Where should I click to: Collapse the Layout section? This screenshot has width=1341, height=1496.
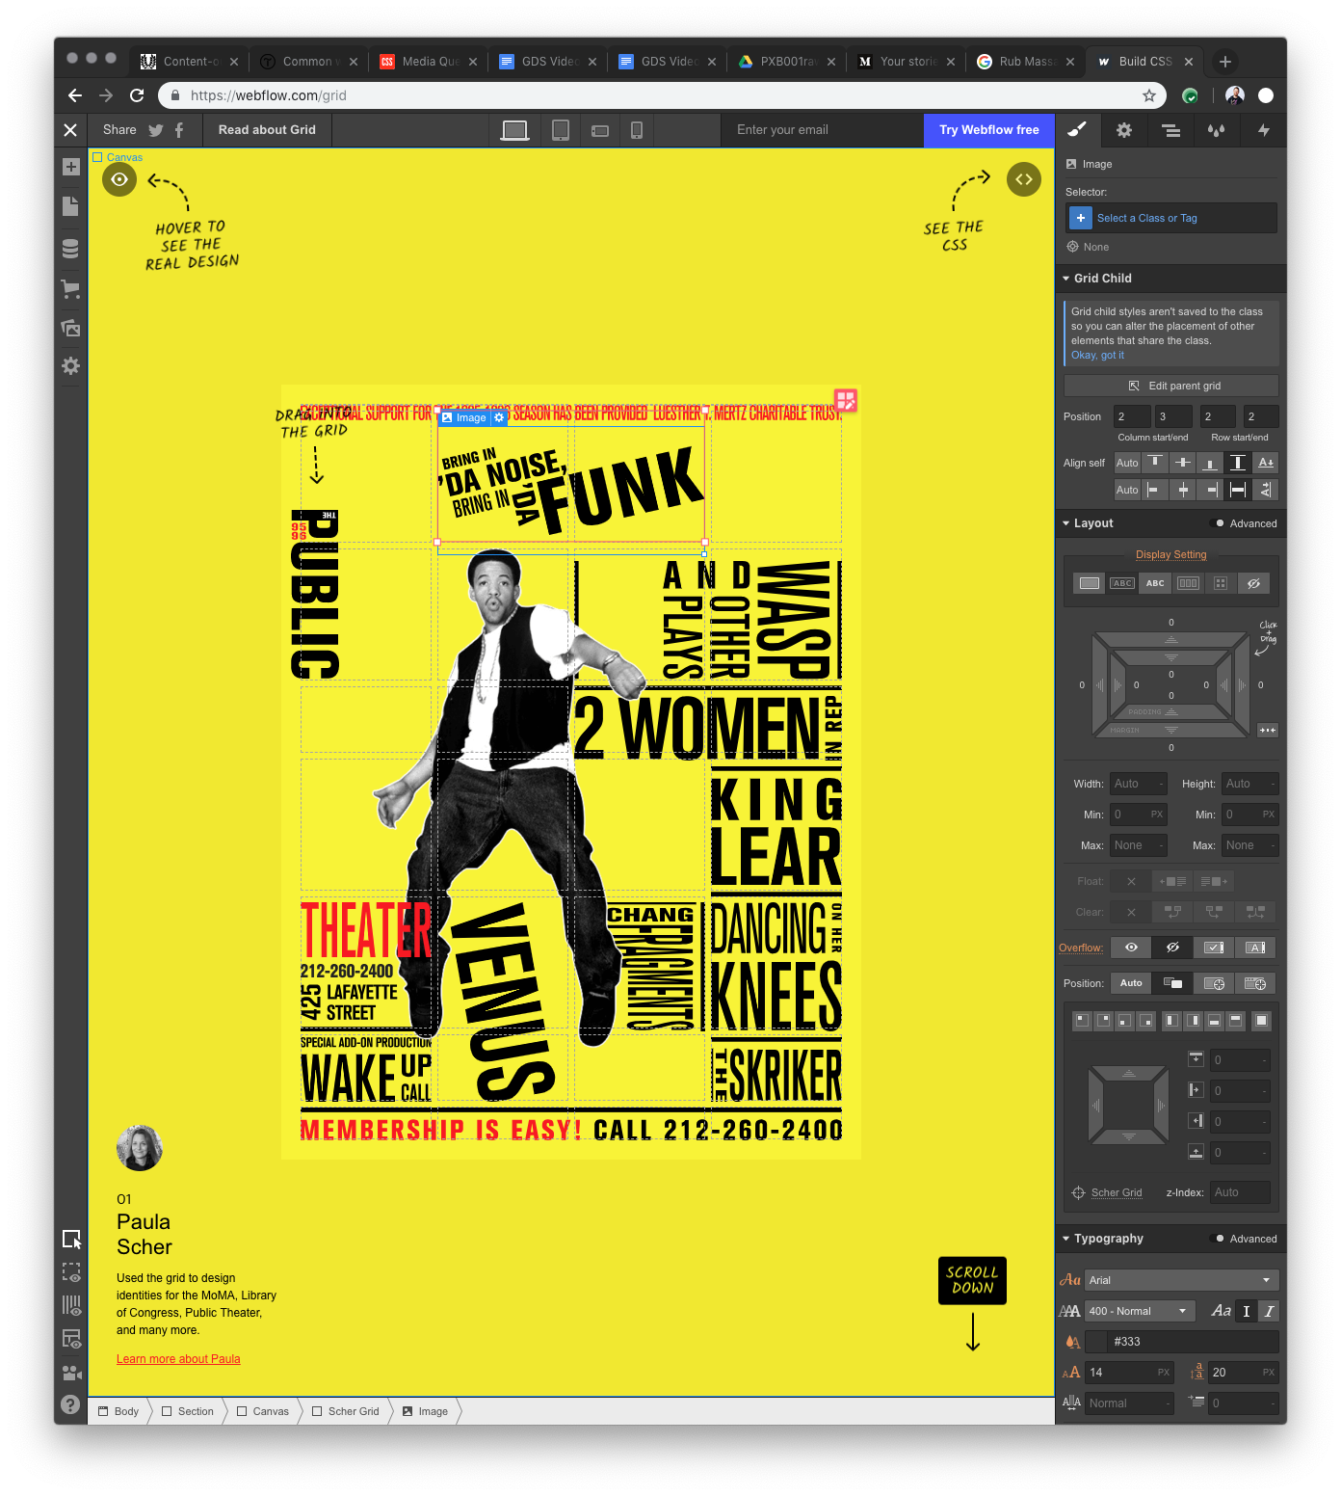[1066, 523]
